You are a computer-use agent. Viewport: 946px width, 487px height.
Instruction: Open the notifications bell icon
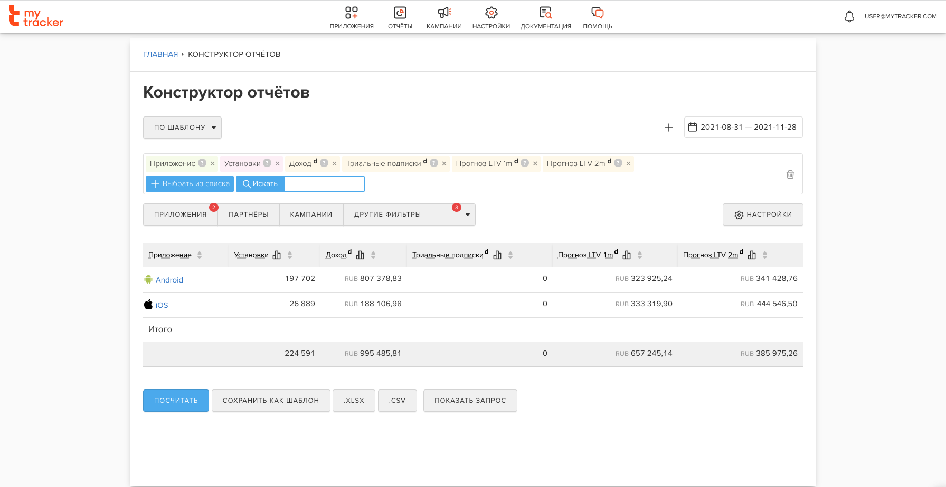tap(849, 16)
